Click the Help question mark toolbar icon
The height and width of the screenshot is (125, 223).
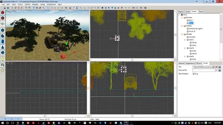145,8
